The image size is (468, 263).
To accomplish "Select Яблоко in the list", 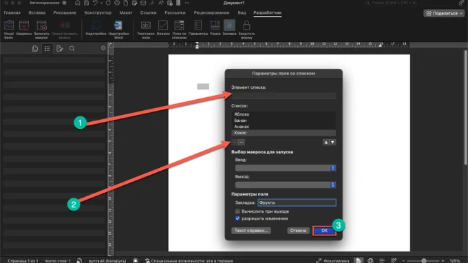I will click(x=284, y=114).
